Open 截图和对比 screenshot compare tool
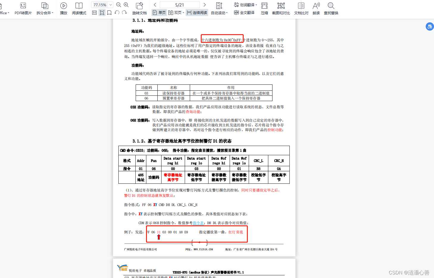 281,9
